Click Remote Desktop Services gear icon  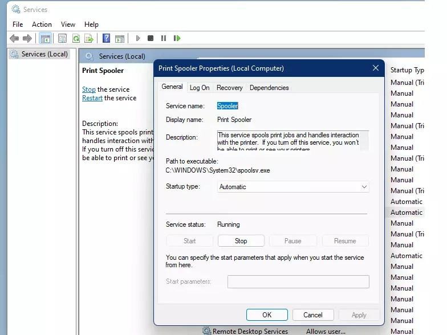pyautogui.click(x=206, y=330)
